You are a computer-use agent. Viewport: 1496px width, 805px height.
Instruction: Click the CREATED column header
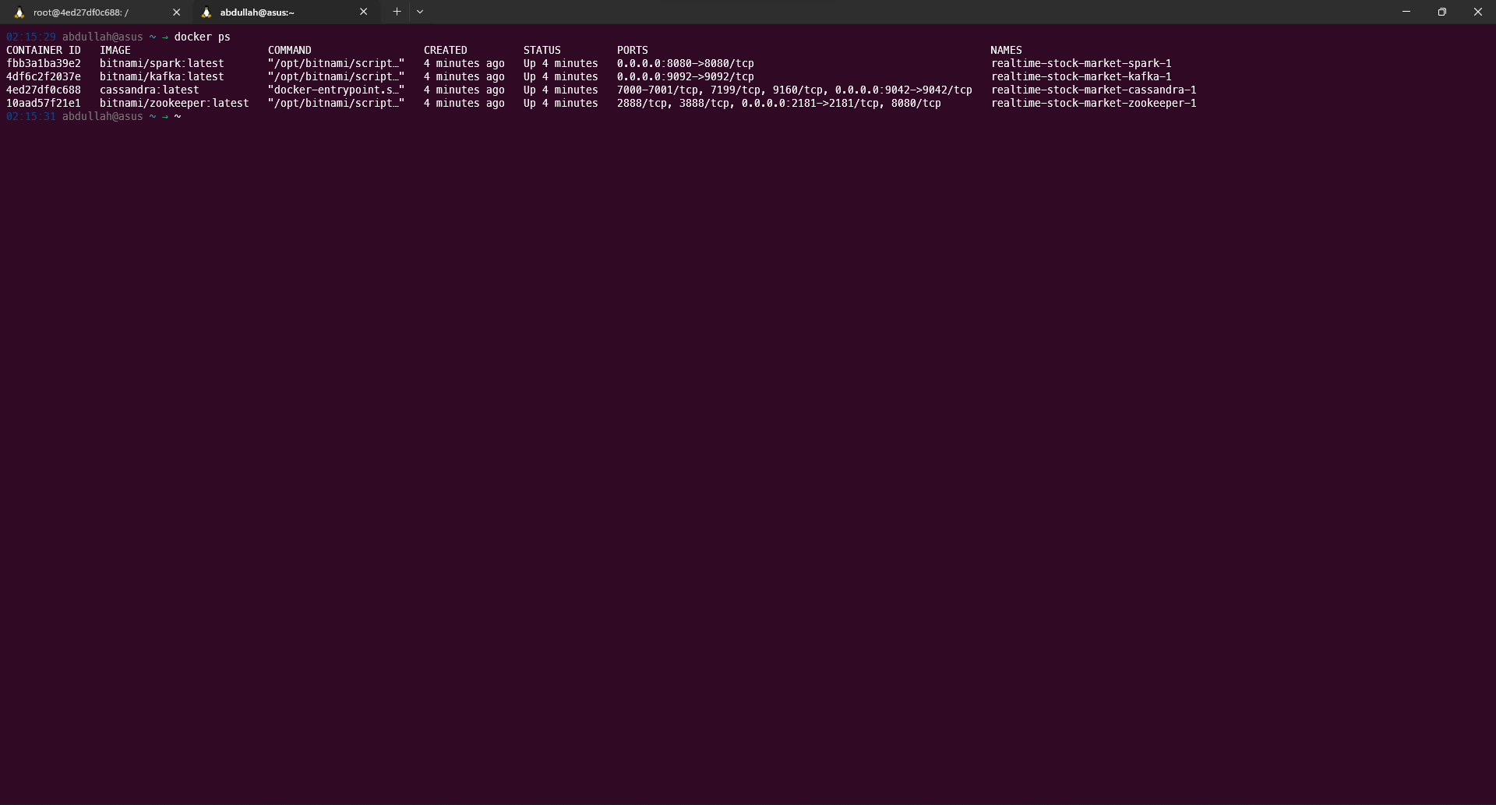446,50
